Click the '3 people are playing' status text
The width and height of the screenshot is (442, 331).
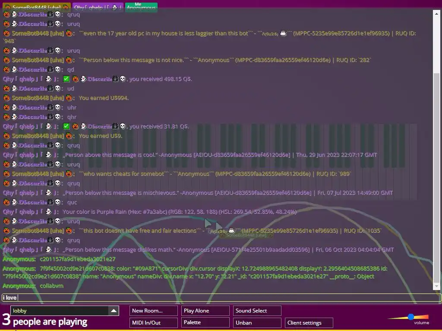45,321
